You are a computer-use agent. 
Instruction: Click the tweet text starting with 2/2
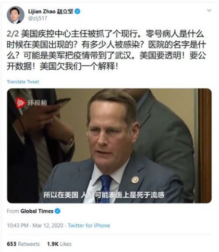click(106, 50)
